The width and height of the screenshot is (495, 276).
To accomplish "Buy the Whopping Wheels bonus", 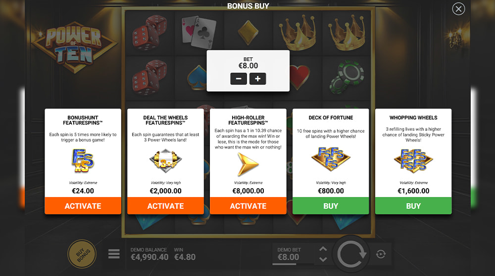I will (x=413, y=206).
